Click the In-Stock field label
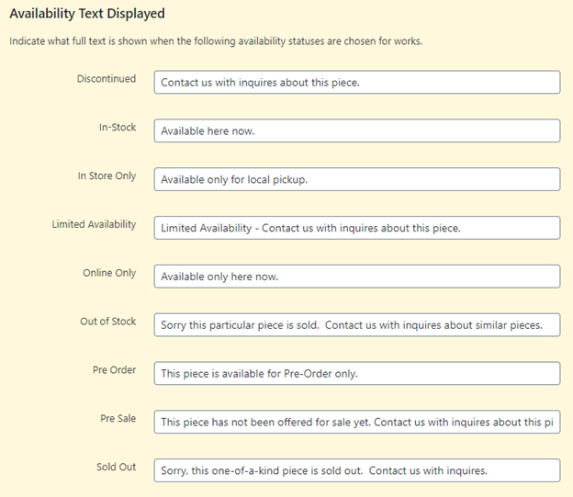Screen dimensions: 573x497 (118, 128)
